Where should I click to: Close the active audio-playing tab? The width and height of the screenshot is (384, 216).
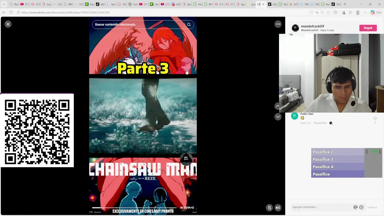(x=263, y=4)
